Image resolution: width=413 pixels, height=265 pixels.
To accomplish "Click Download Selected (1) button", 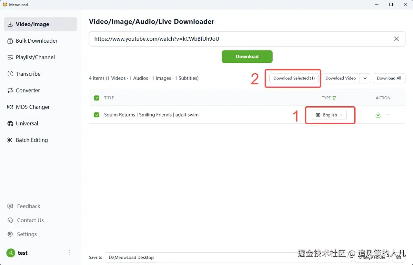I will (x=294, y=78).
